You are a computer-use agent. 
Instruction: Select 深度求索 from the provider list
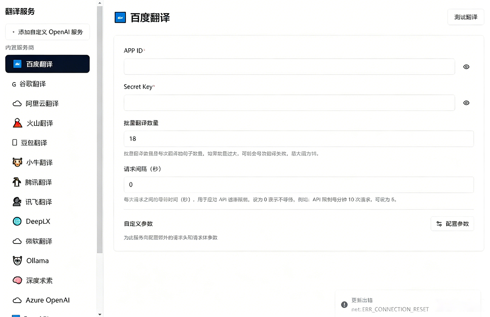coord(47,280)
